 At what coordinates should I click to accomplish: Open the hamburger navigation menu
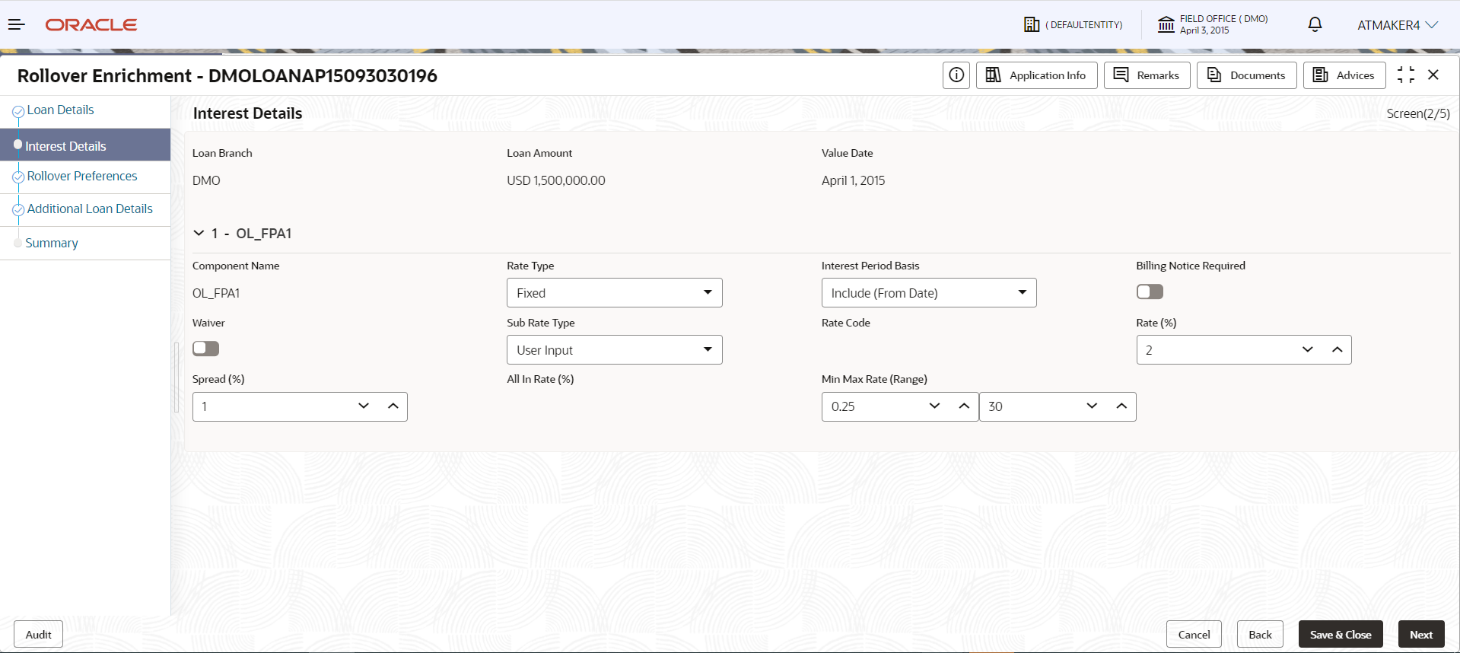(x=17, y=25)
